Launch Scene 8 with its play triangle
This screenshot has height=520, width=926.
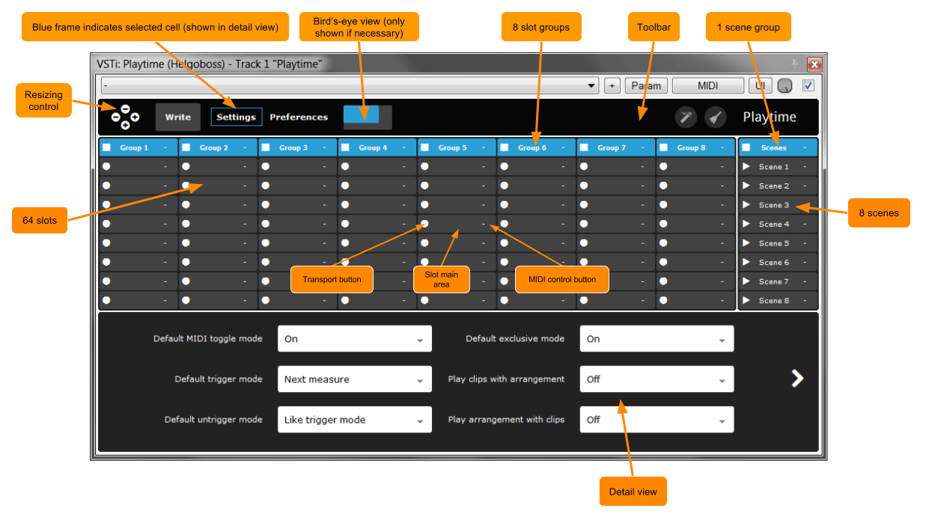pos(746,300)
